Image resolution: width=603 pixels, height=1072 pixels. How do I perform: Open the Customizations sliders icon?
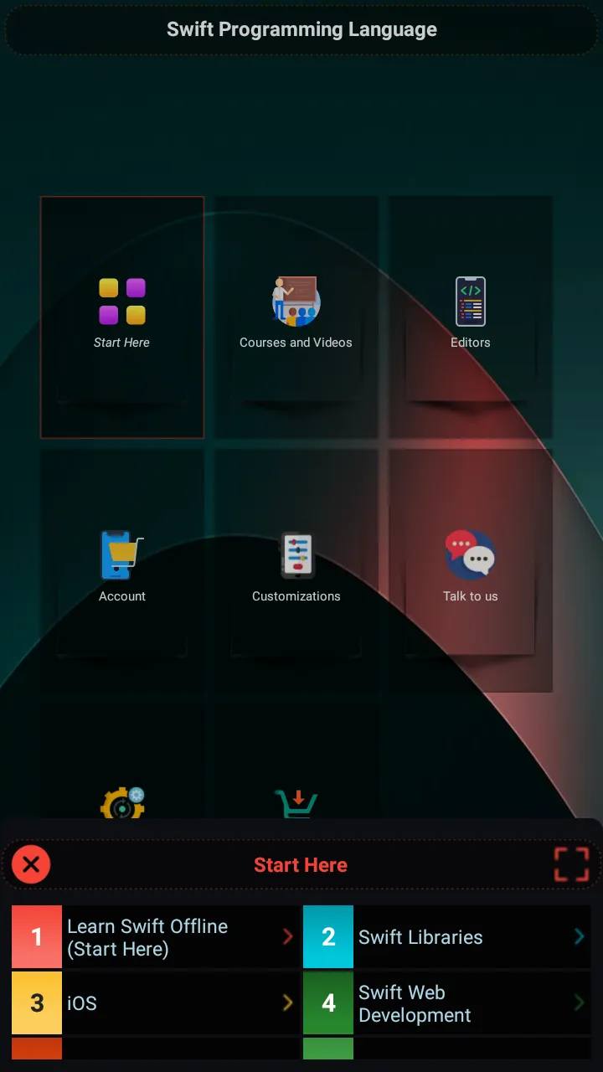pos(296,555)
